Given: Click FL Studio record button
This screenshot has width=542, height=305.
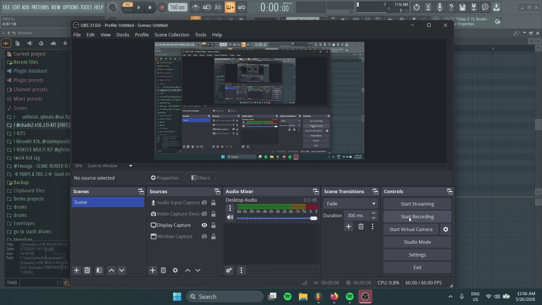Looking at the screenshot, I should click(x=162, y=8).
